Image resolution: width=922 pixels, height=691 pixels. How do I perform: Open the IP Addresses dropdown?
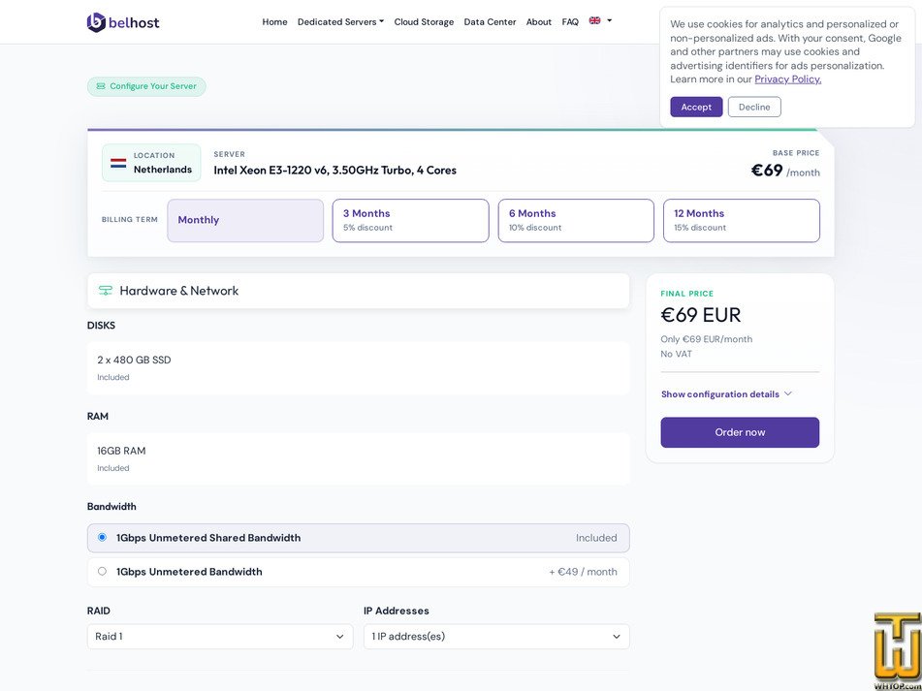(496, 637)
